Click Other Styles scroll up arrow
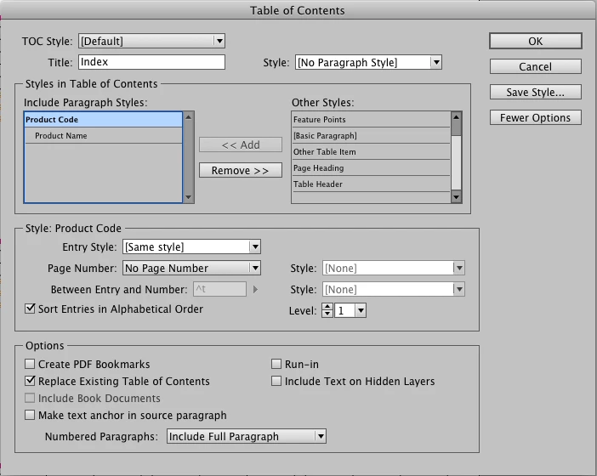Image resolution: width=597 pixels, height=476 pixels. pos(456,116)
